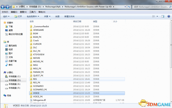
Task: Select the MSG_PK folder icon
Action: click(31, 68)
